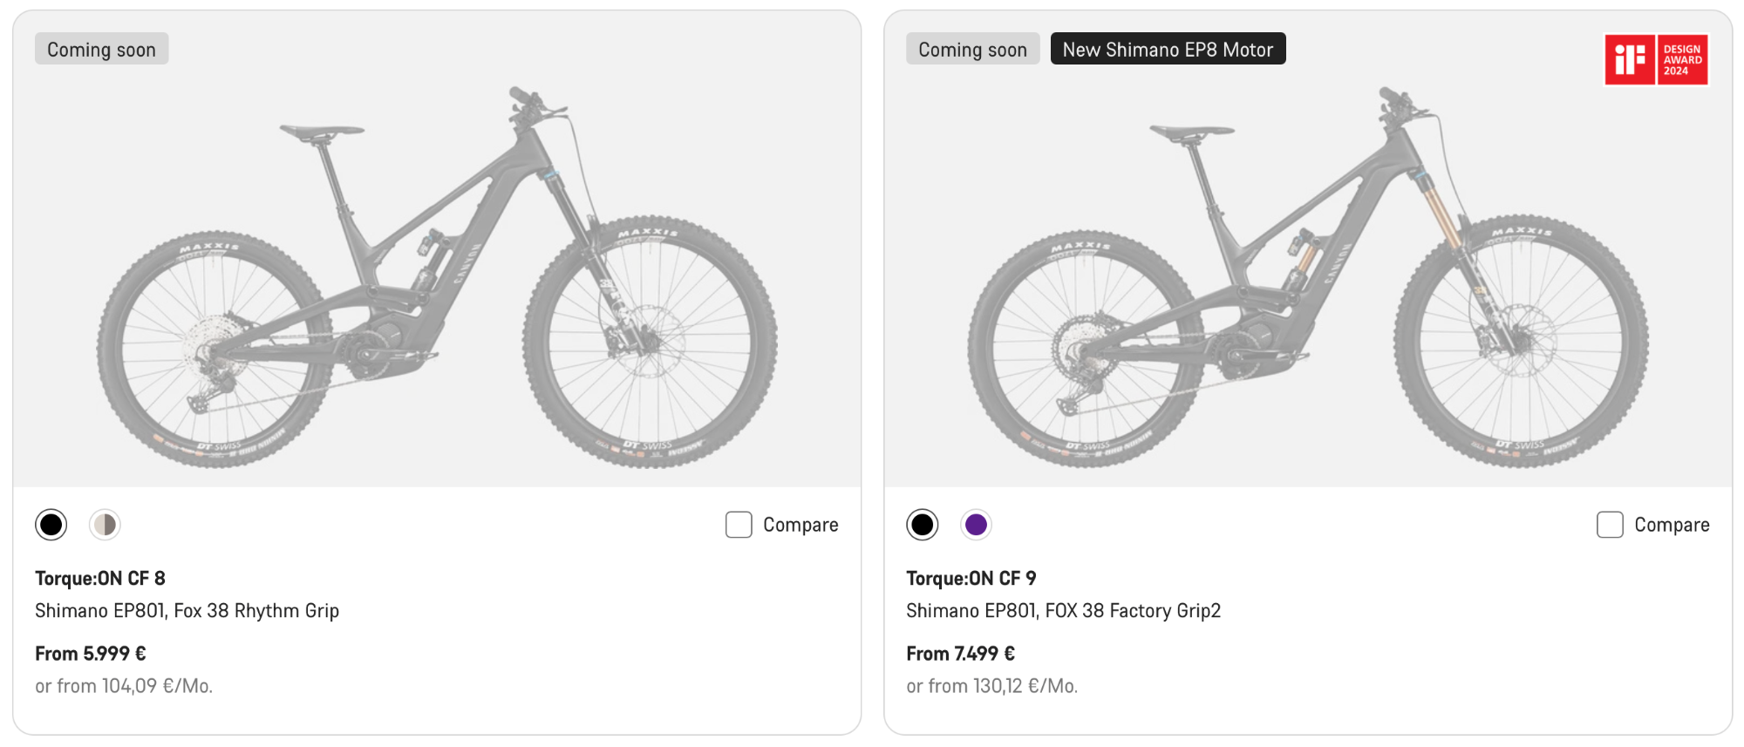Click the iF Design Award 2024 badge
The height and width of the screenshot is (747, 1744).
(x=1655, y=59)
